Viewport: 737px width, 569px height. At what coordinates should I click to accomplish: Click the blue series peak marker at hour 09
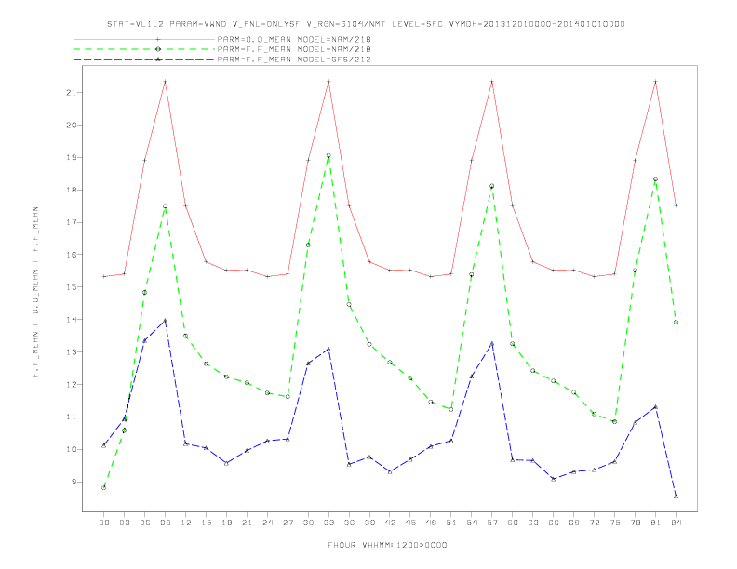pyautogui.click(x=165, y=321)
